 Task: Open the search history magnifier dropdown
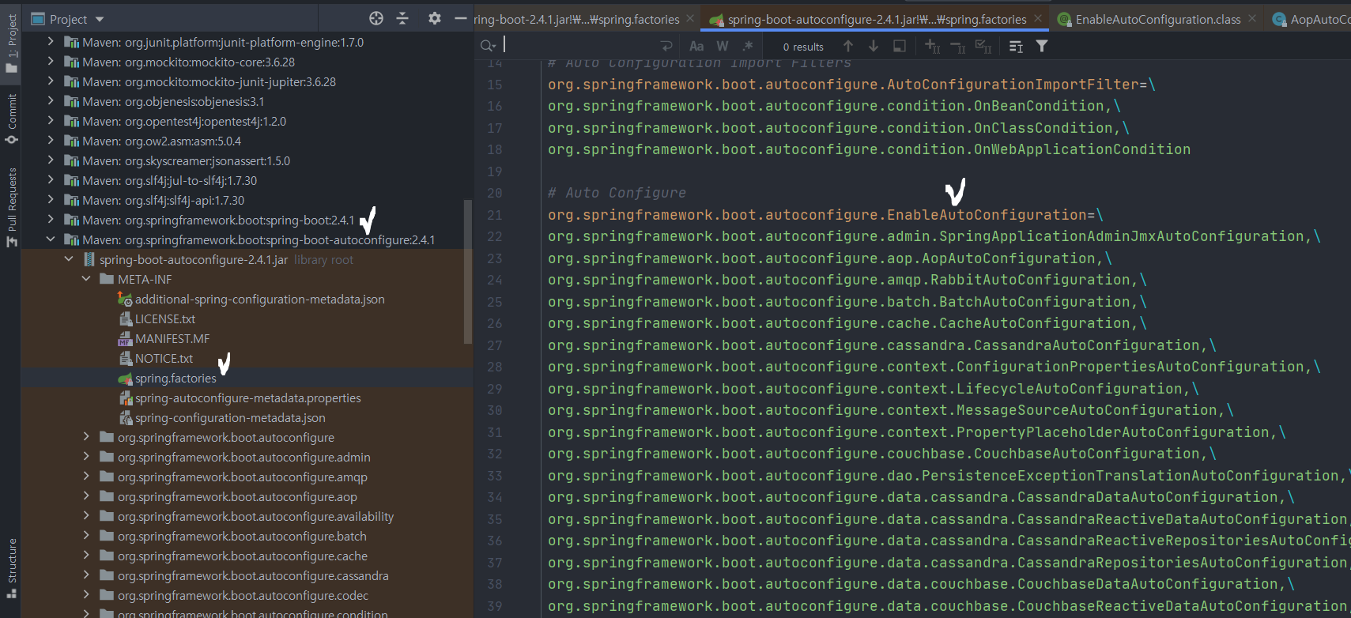488,47
